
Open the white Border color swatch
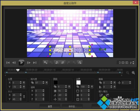pos(78,82)
